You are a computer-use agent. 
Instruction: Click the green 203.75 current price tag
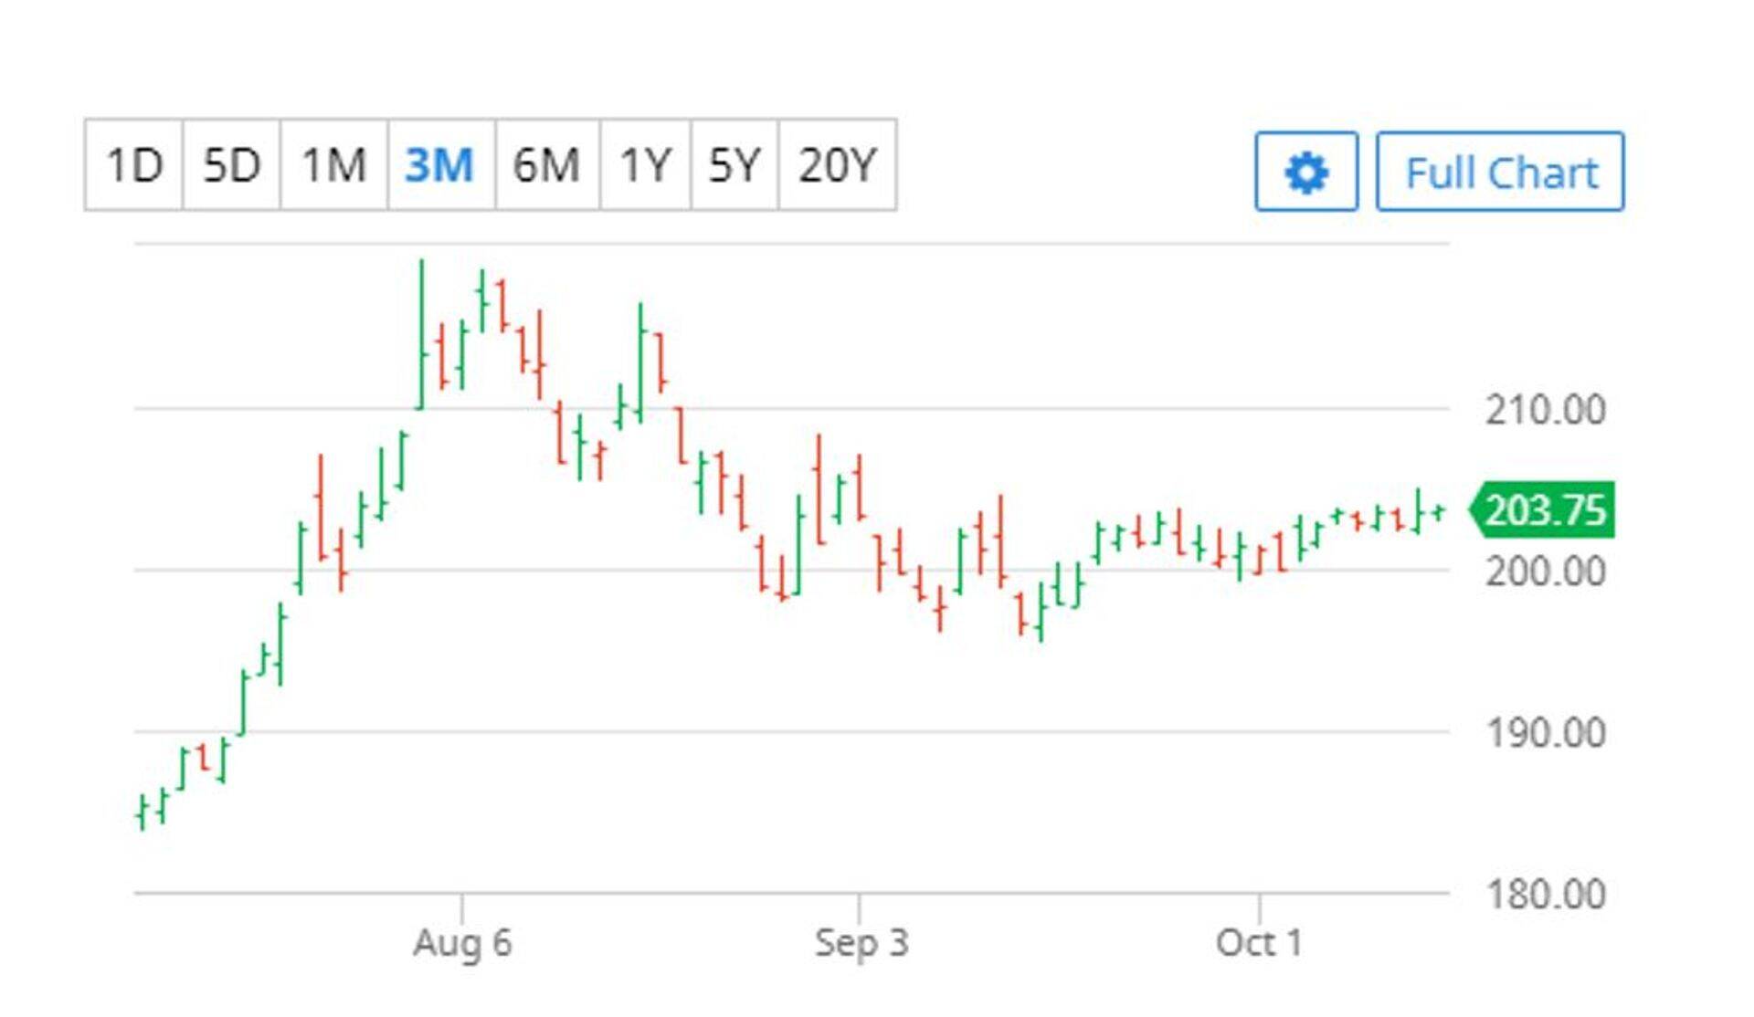coord(1544,509)
